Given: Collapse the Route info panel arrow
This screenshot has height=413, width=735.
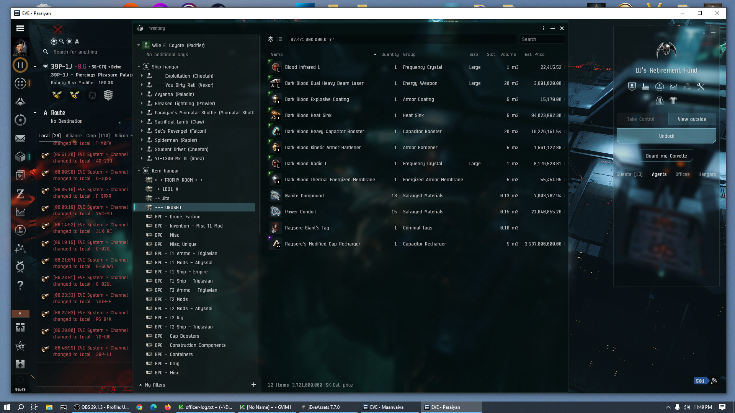Looking at the screenshot, I should tap(35, 113).
